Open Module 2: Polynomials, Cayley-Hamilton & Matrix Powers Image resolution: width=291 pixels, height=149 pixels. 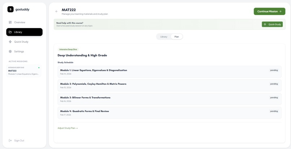point(169,85)
